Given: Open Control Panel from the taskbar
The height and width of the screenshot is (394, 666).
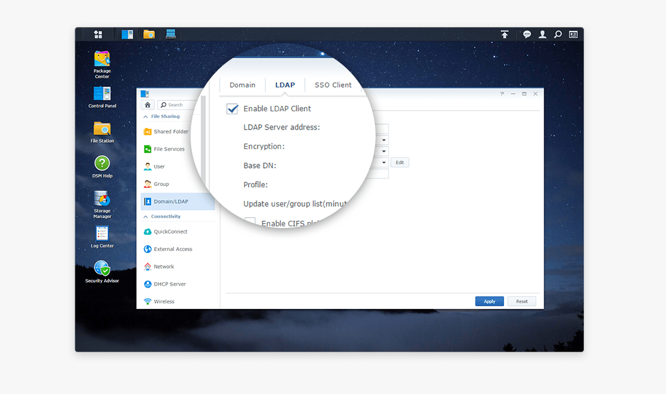Looking at the screenshot, I should [127, 34].
